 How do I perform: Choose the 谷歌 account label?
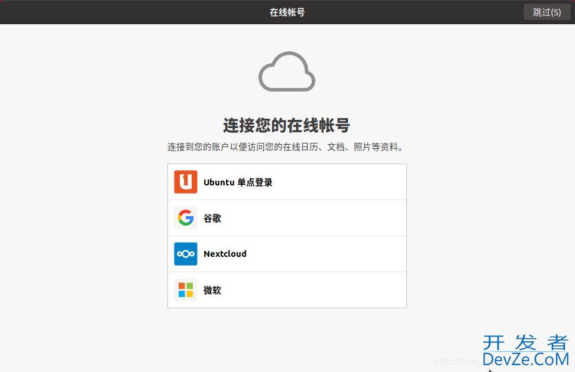tap(212, 218)
